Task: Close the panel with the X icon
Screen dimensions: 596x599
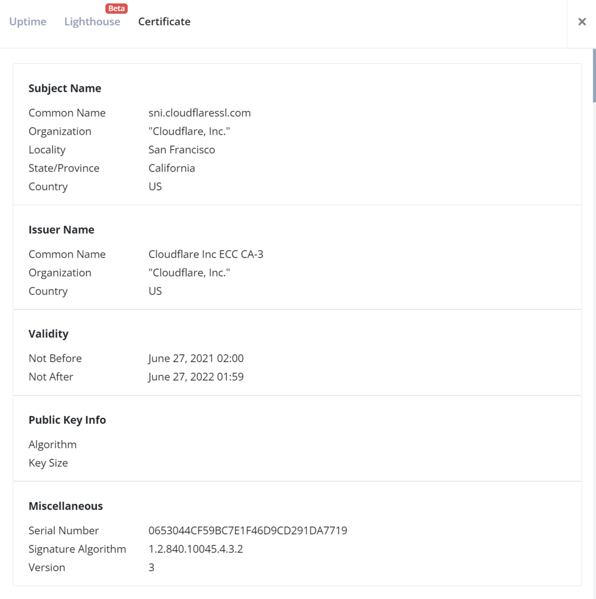Action: pos(582,22)
